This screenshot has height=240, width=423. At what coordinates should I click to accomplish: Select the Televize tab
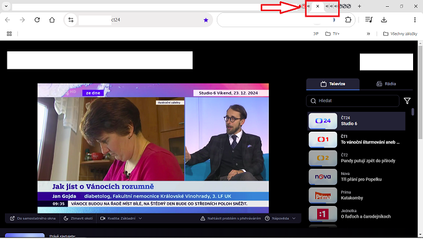[333, 84]
